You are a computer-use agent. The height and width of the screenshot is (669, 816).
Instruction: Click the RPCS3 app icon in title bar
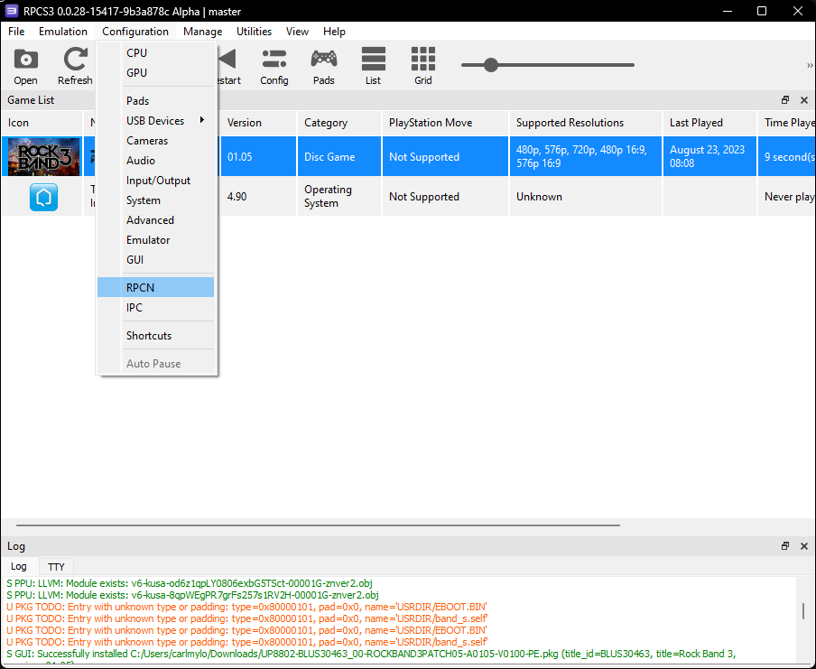tap(11, 11)
